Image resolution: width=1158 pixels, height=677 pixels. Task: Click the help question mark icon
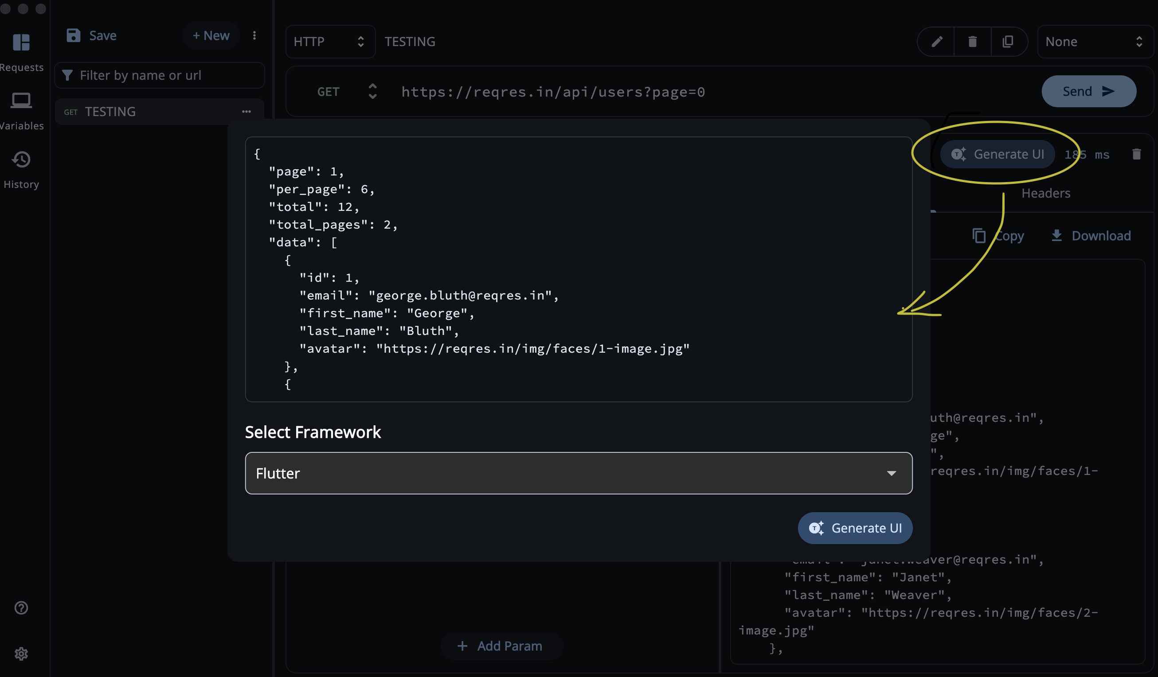tap(21, 607)
